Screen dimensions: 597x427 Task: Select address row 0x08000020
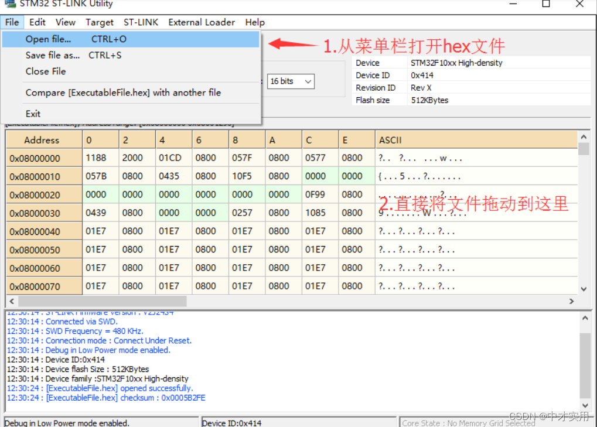(x=44, y=195)
